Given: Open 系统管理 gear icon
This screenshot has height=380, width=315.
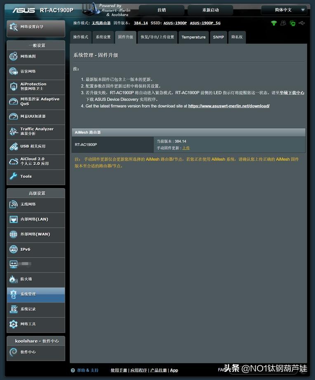Looking at the screenshot, I should point(13,294).
